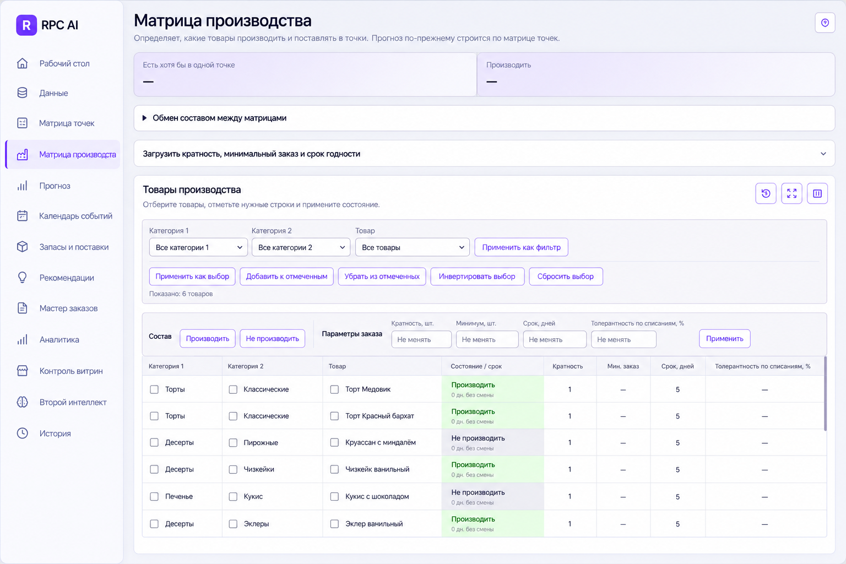The image size is (846, 564).
Task: Toggle the Чизкейк ванильный checkbox
Action: pos(334,469)
